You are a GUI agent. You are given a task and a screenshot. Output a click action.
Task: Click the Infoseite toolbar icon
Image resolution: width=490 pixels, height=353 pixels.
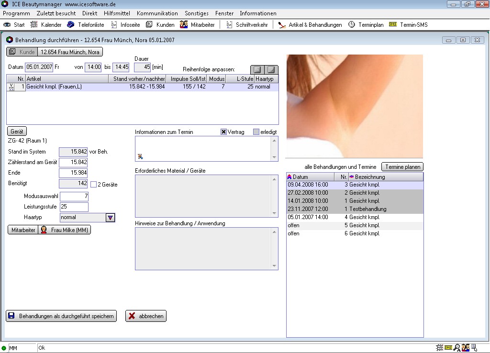coord(114,24)
